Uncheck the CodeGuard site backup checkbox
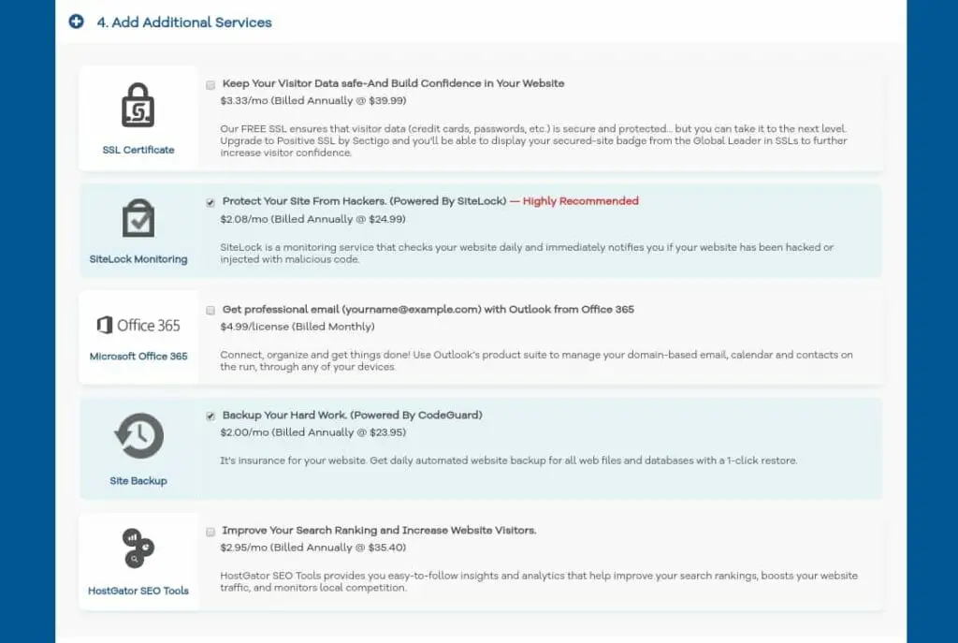Image resolution: width=958 pixels, height=643 pixels. pyautogui.click(x=210, y=416)
